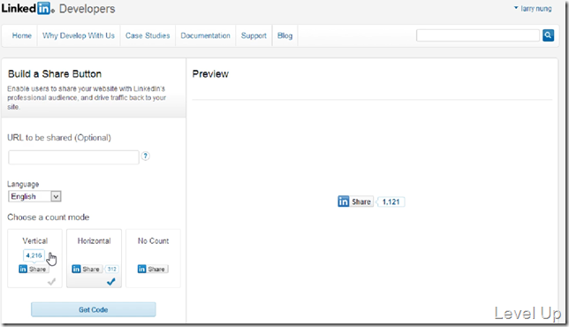Click the LinkedIn Share button in the Preview
Image resolution: width=569 pixels, height=327 pixels.
click(355, 202)
